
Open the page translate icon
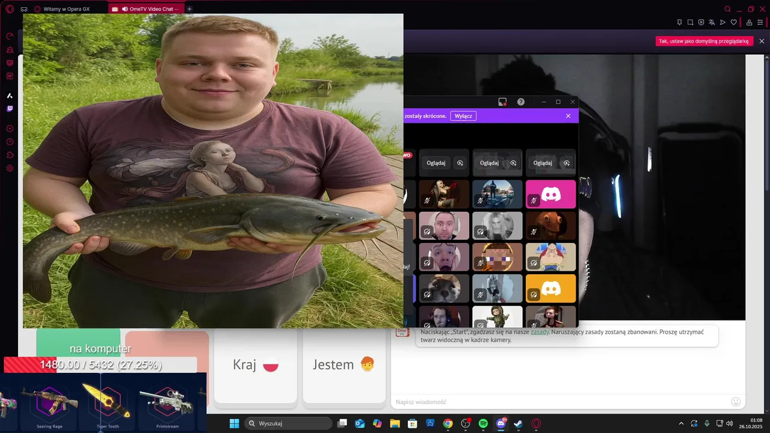point(712,22)
